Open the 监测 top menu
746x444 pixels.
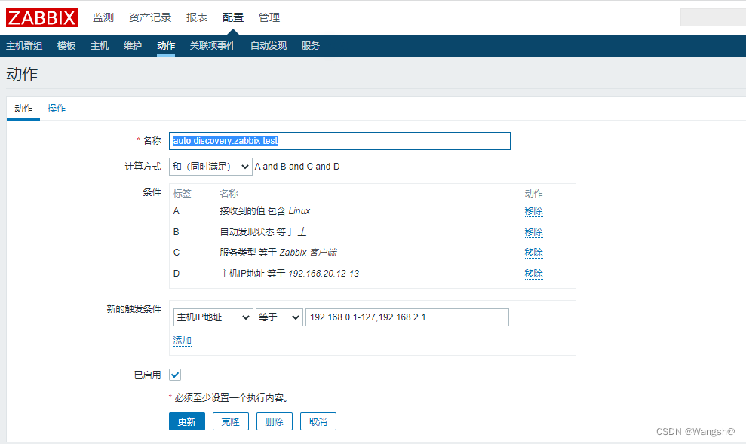(103, 17)
